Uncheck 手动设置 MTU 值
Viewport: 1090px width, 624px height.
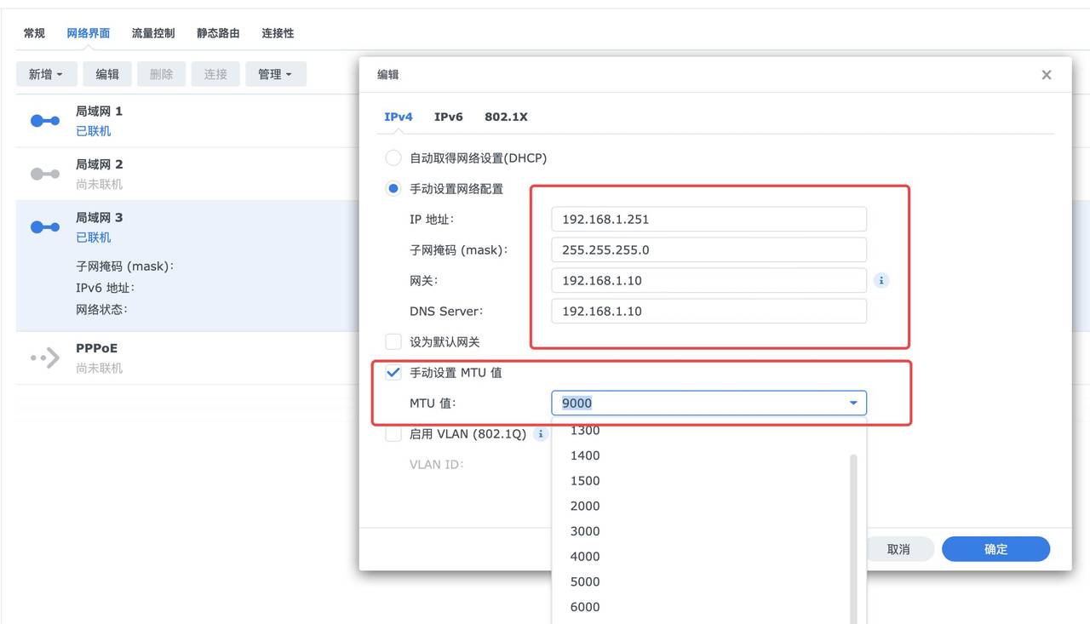click(x=393, y=372)
